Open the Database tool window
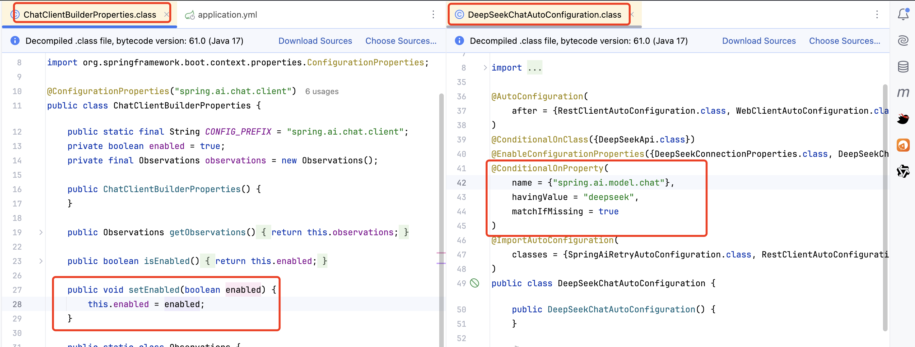The height and width of the screenshot is (347, 915). tap(903, 66)
